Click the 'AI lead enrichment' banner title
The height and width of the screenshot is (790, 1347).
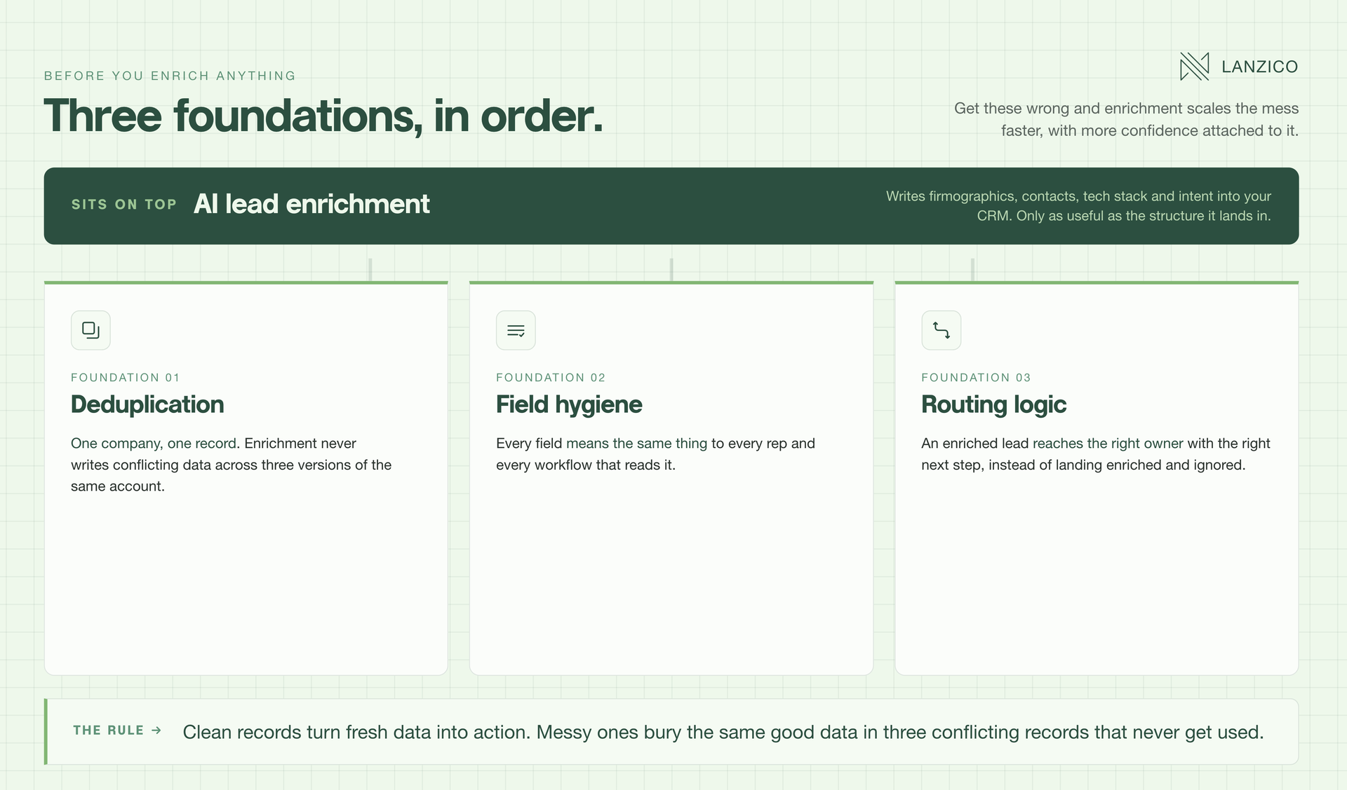click(311, 204)
